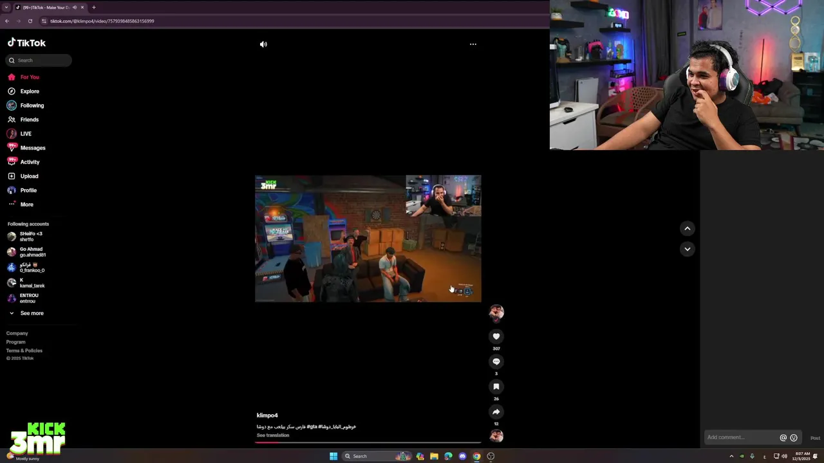Image resolution: width=824 pixels, height=463 pixels.
Task: Open the LIVE section
Action: click(19, 134)
